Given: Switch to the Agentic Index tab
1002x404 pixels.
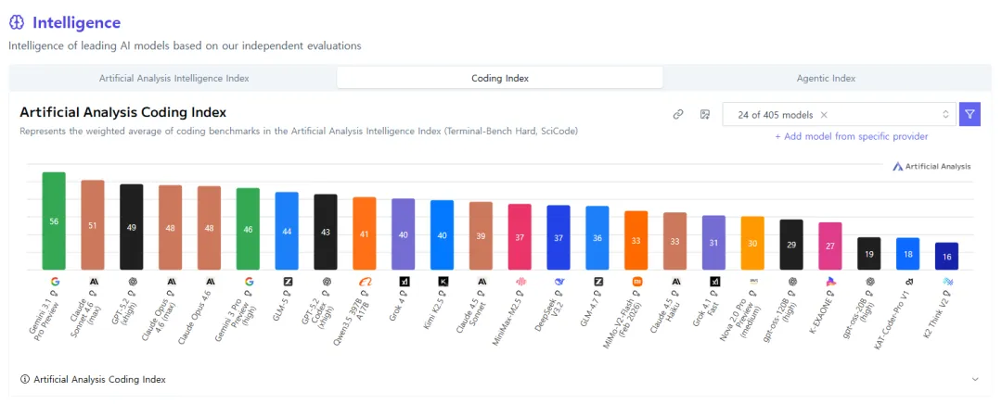Looking at the screenshot, I should point(826,78).
